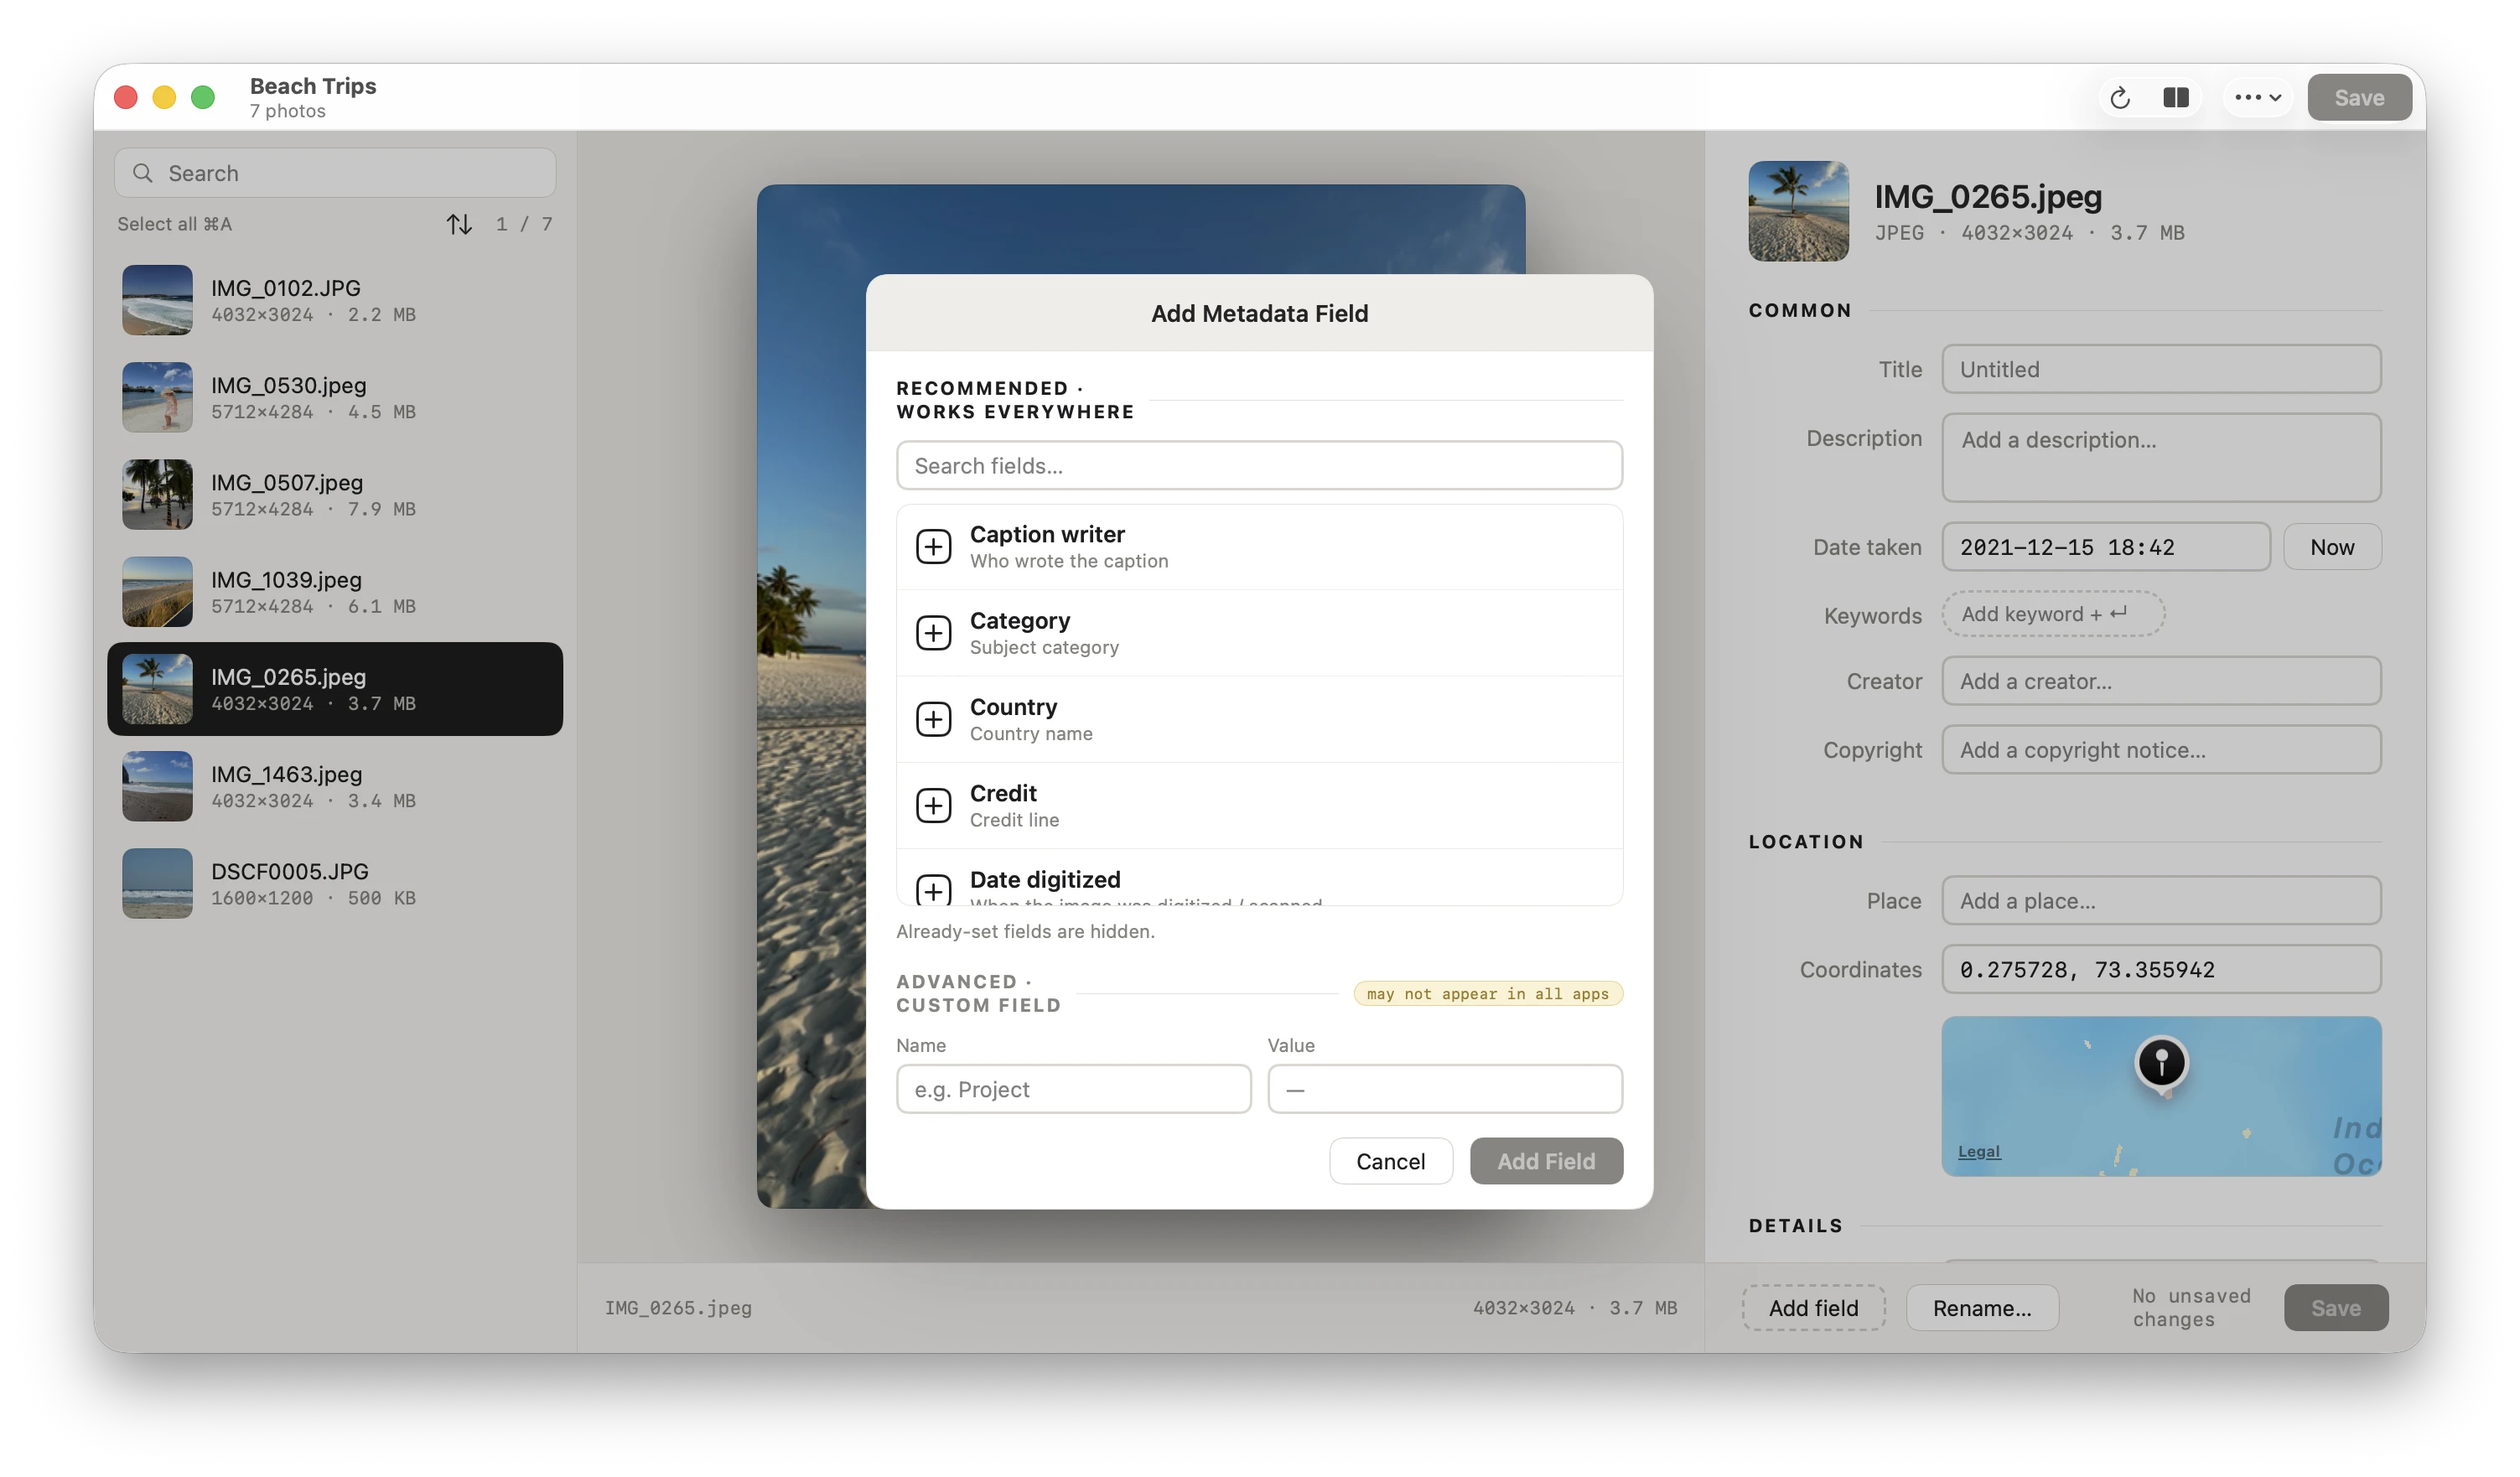Click the Add field button in footer

[x=1813, y=1308]
